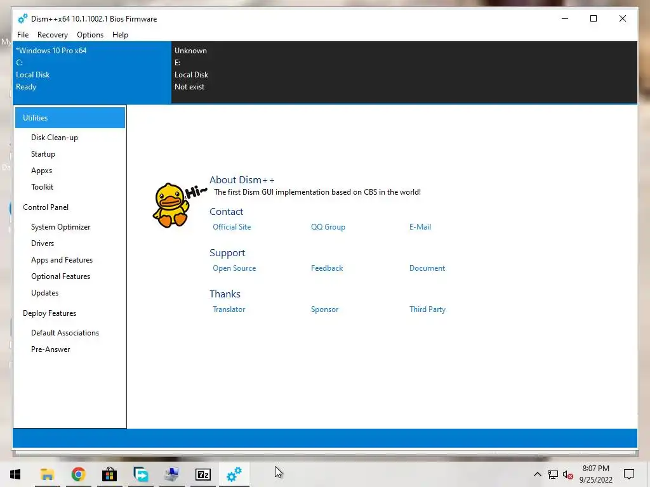Select the Windows 10 Pro x64 image tile
This screenshot has height=487, width=650.
point(92,72)
